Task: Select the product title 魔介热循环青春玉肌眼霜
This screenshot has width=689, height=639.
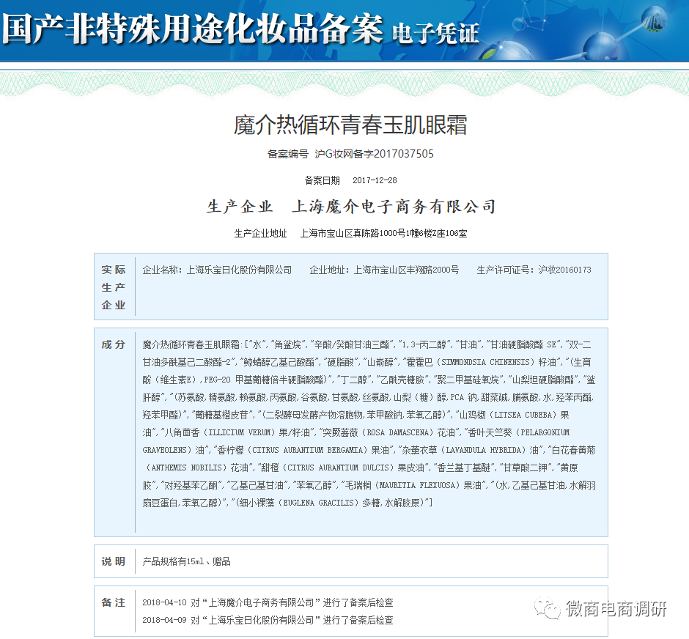Action: pyautogui.click(x=350, y=125)
